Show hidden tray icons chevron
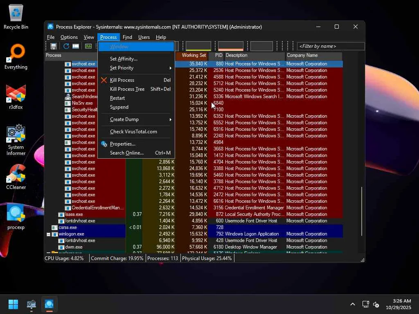This screenshot has width=419, height=314. click(353, 304)
